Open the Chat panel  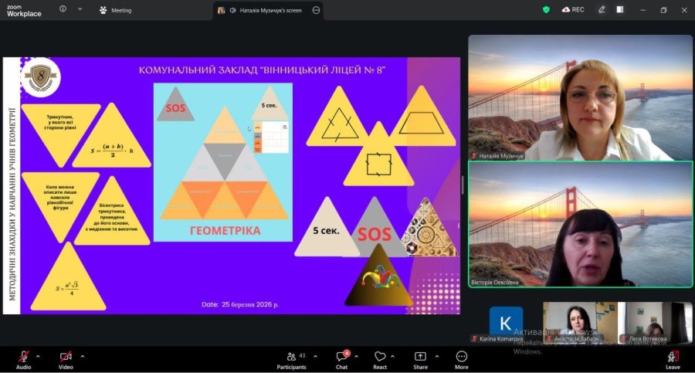click(x=342, y=360)
